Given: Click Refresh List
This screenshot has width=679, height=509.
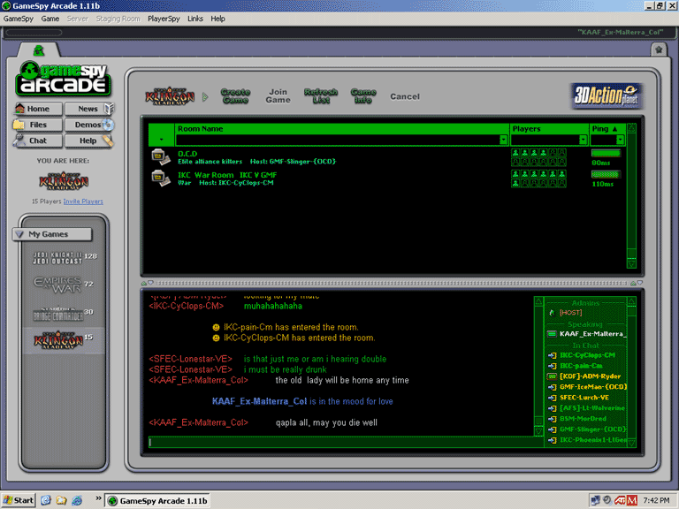Looking at the screenshot, I should (321, 96).
